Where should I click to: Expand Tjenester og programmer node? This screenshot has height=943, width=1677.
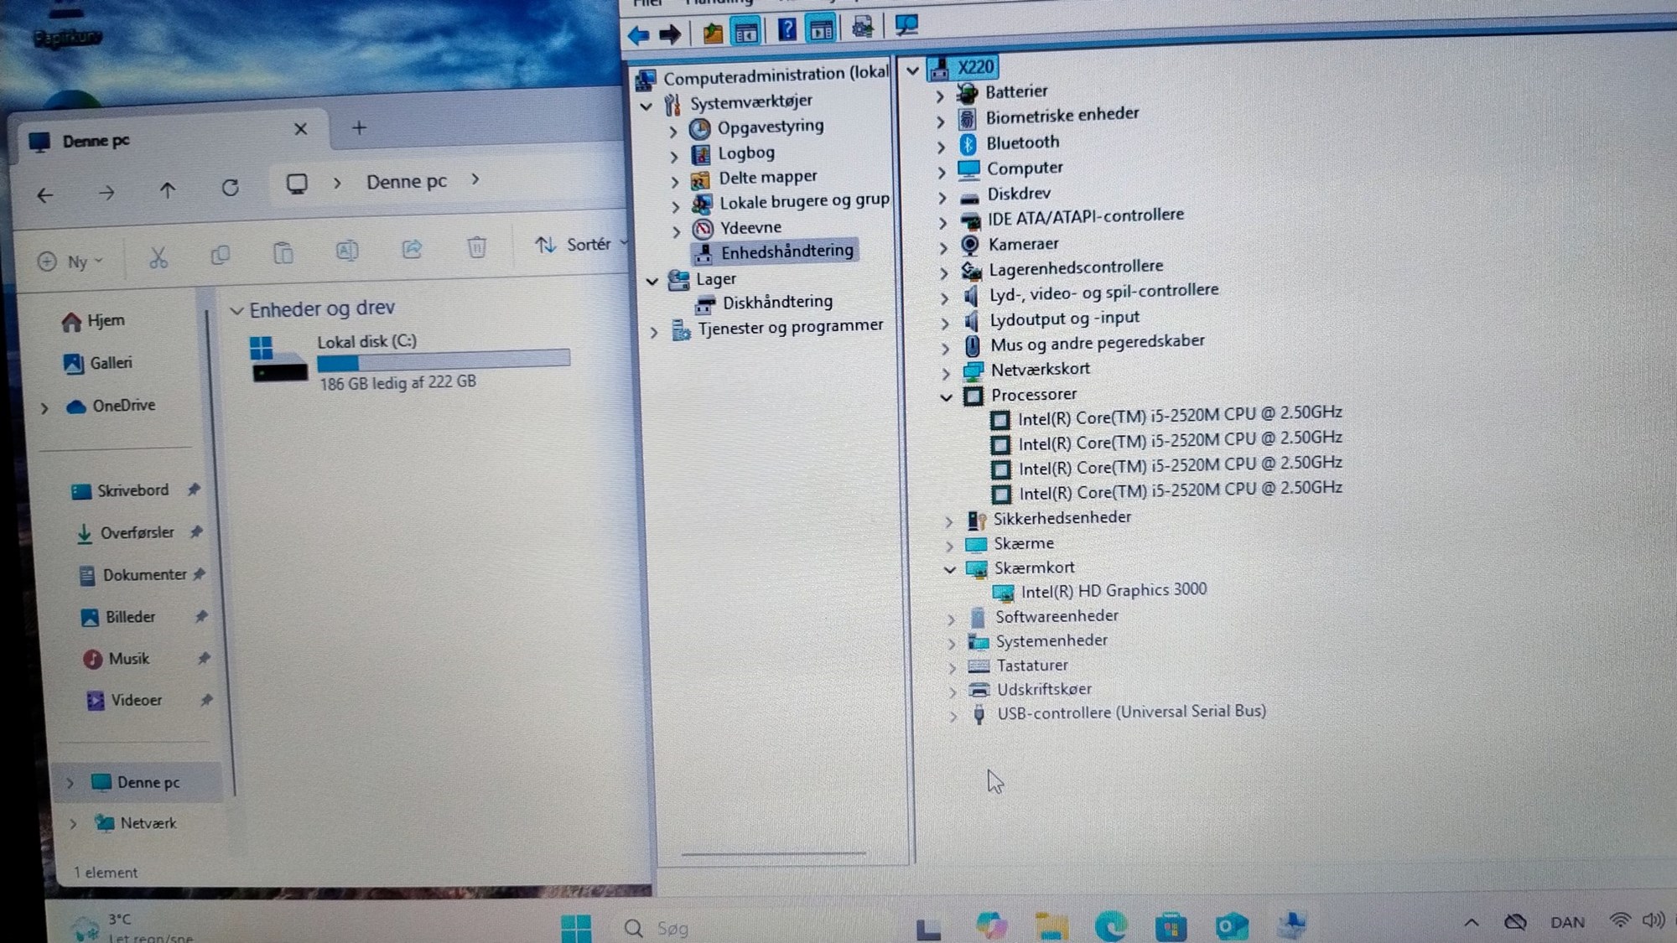click(x=653, y=333)
